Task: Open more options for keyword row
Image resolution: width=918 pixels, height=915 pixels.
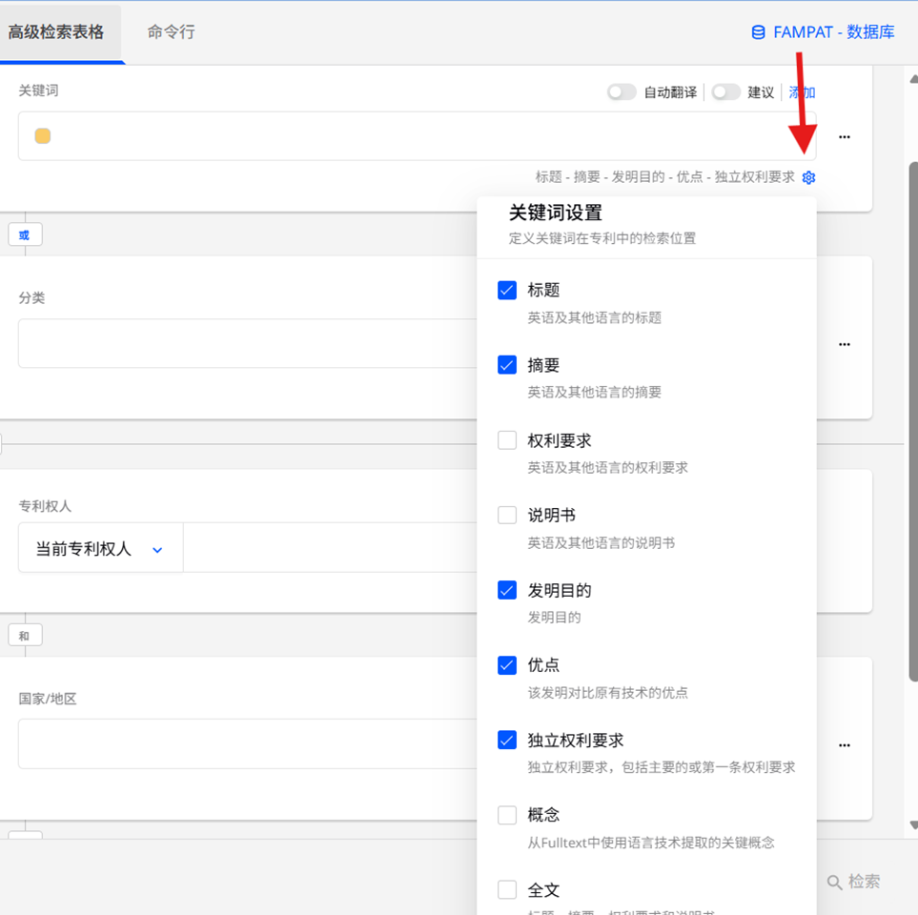Action: point(845,137)
